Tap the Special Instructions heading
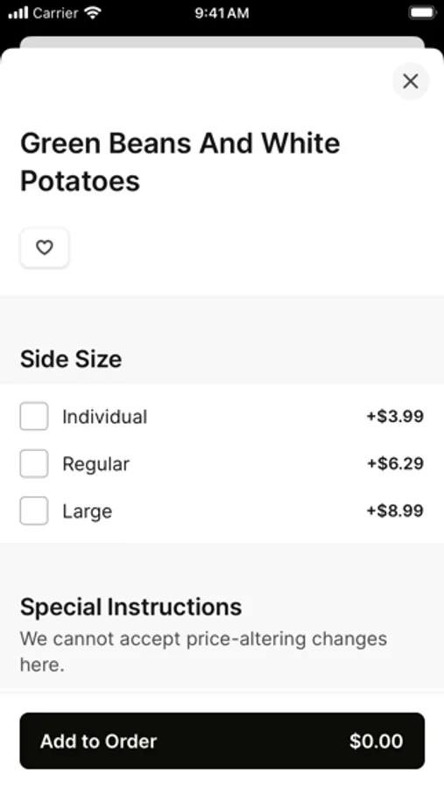Screen dimensions: 444x788 click(x=130, y=607)
